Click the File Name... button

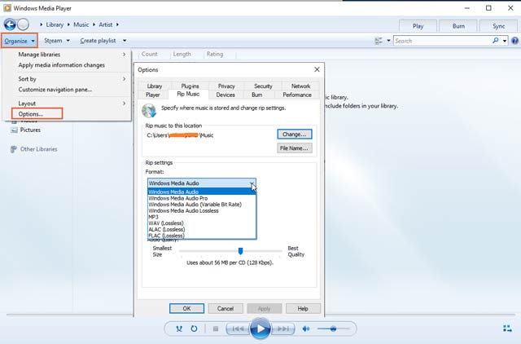point(295,148)
